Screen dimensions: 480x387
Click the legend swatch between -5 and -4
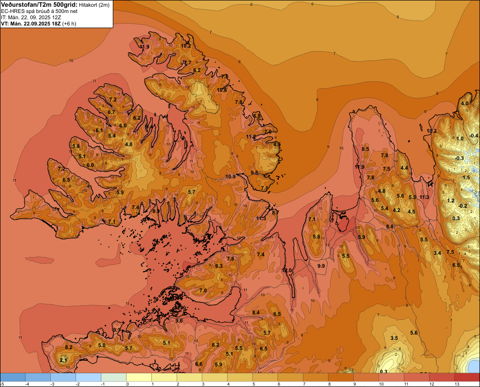click(13, 377)
